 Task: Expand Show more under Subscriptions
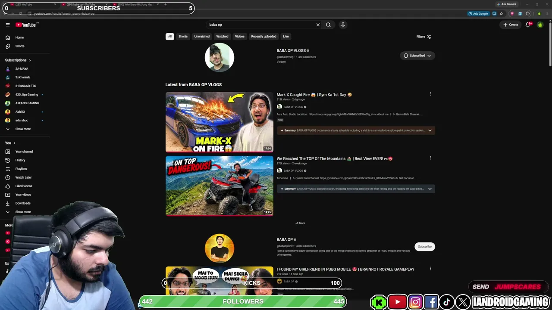pyautogui.click(x=23, y=129)
